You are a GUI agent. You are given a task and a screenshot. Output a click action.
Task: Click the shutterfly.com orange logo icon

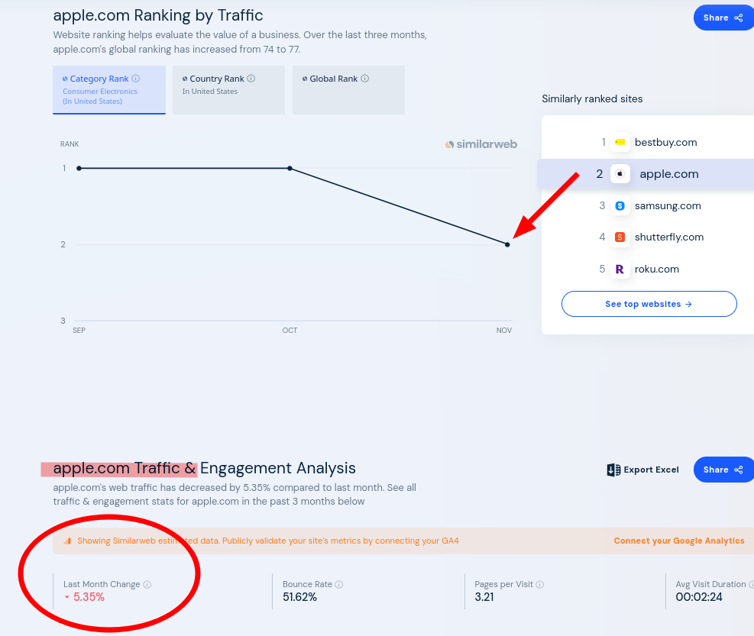click(x=620, y=237)
